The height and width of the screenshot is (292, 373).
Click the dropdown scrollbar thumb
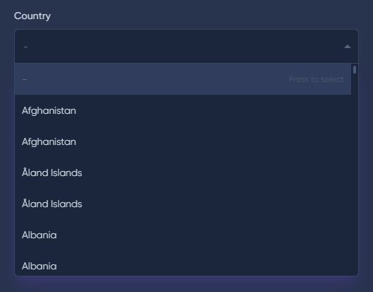coord(355,69)
